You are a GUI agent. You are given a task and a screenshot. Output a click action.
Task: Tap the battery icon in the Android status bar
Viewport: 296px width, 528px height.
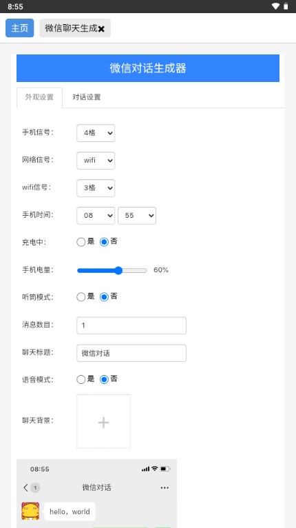tap(286, 6)
